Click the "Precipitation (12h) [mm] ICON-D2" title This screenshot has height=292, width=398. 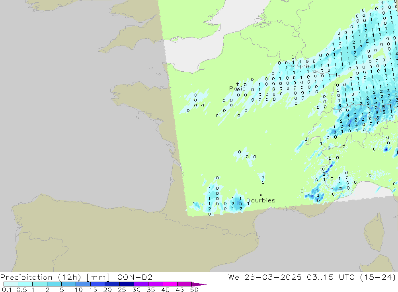pos(76,277)
